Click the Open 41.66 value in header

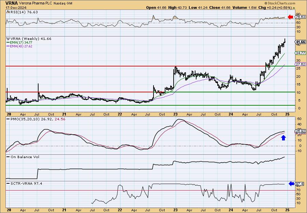(156, 7)
